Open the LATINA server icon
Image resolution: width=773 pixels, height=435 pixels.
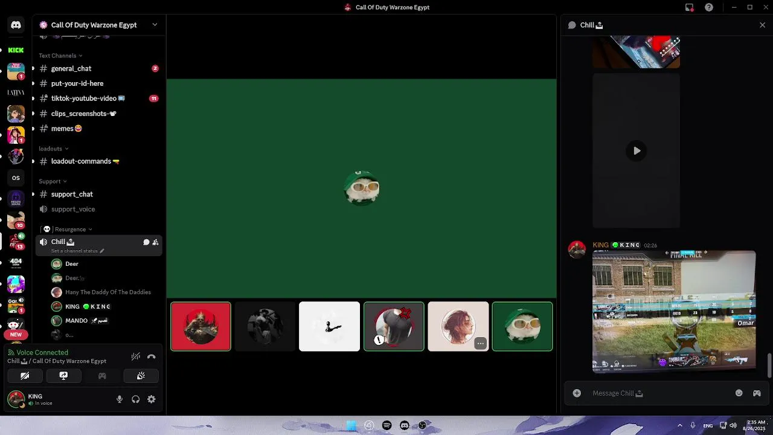(16, 92)
